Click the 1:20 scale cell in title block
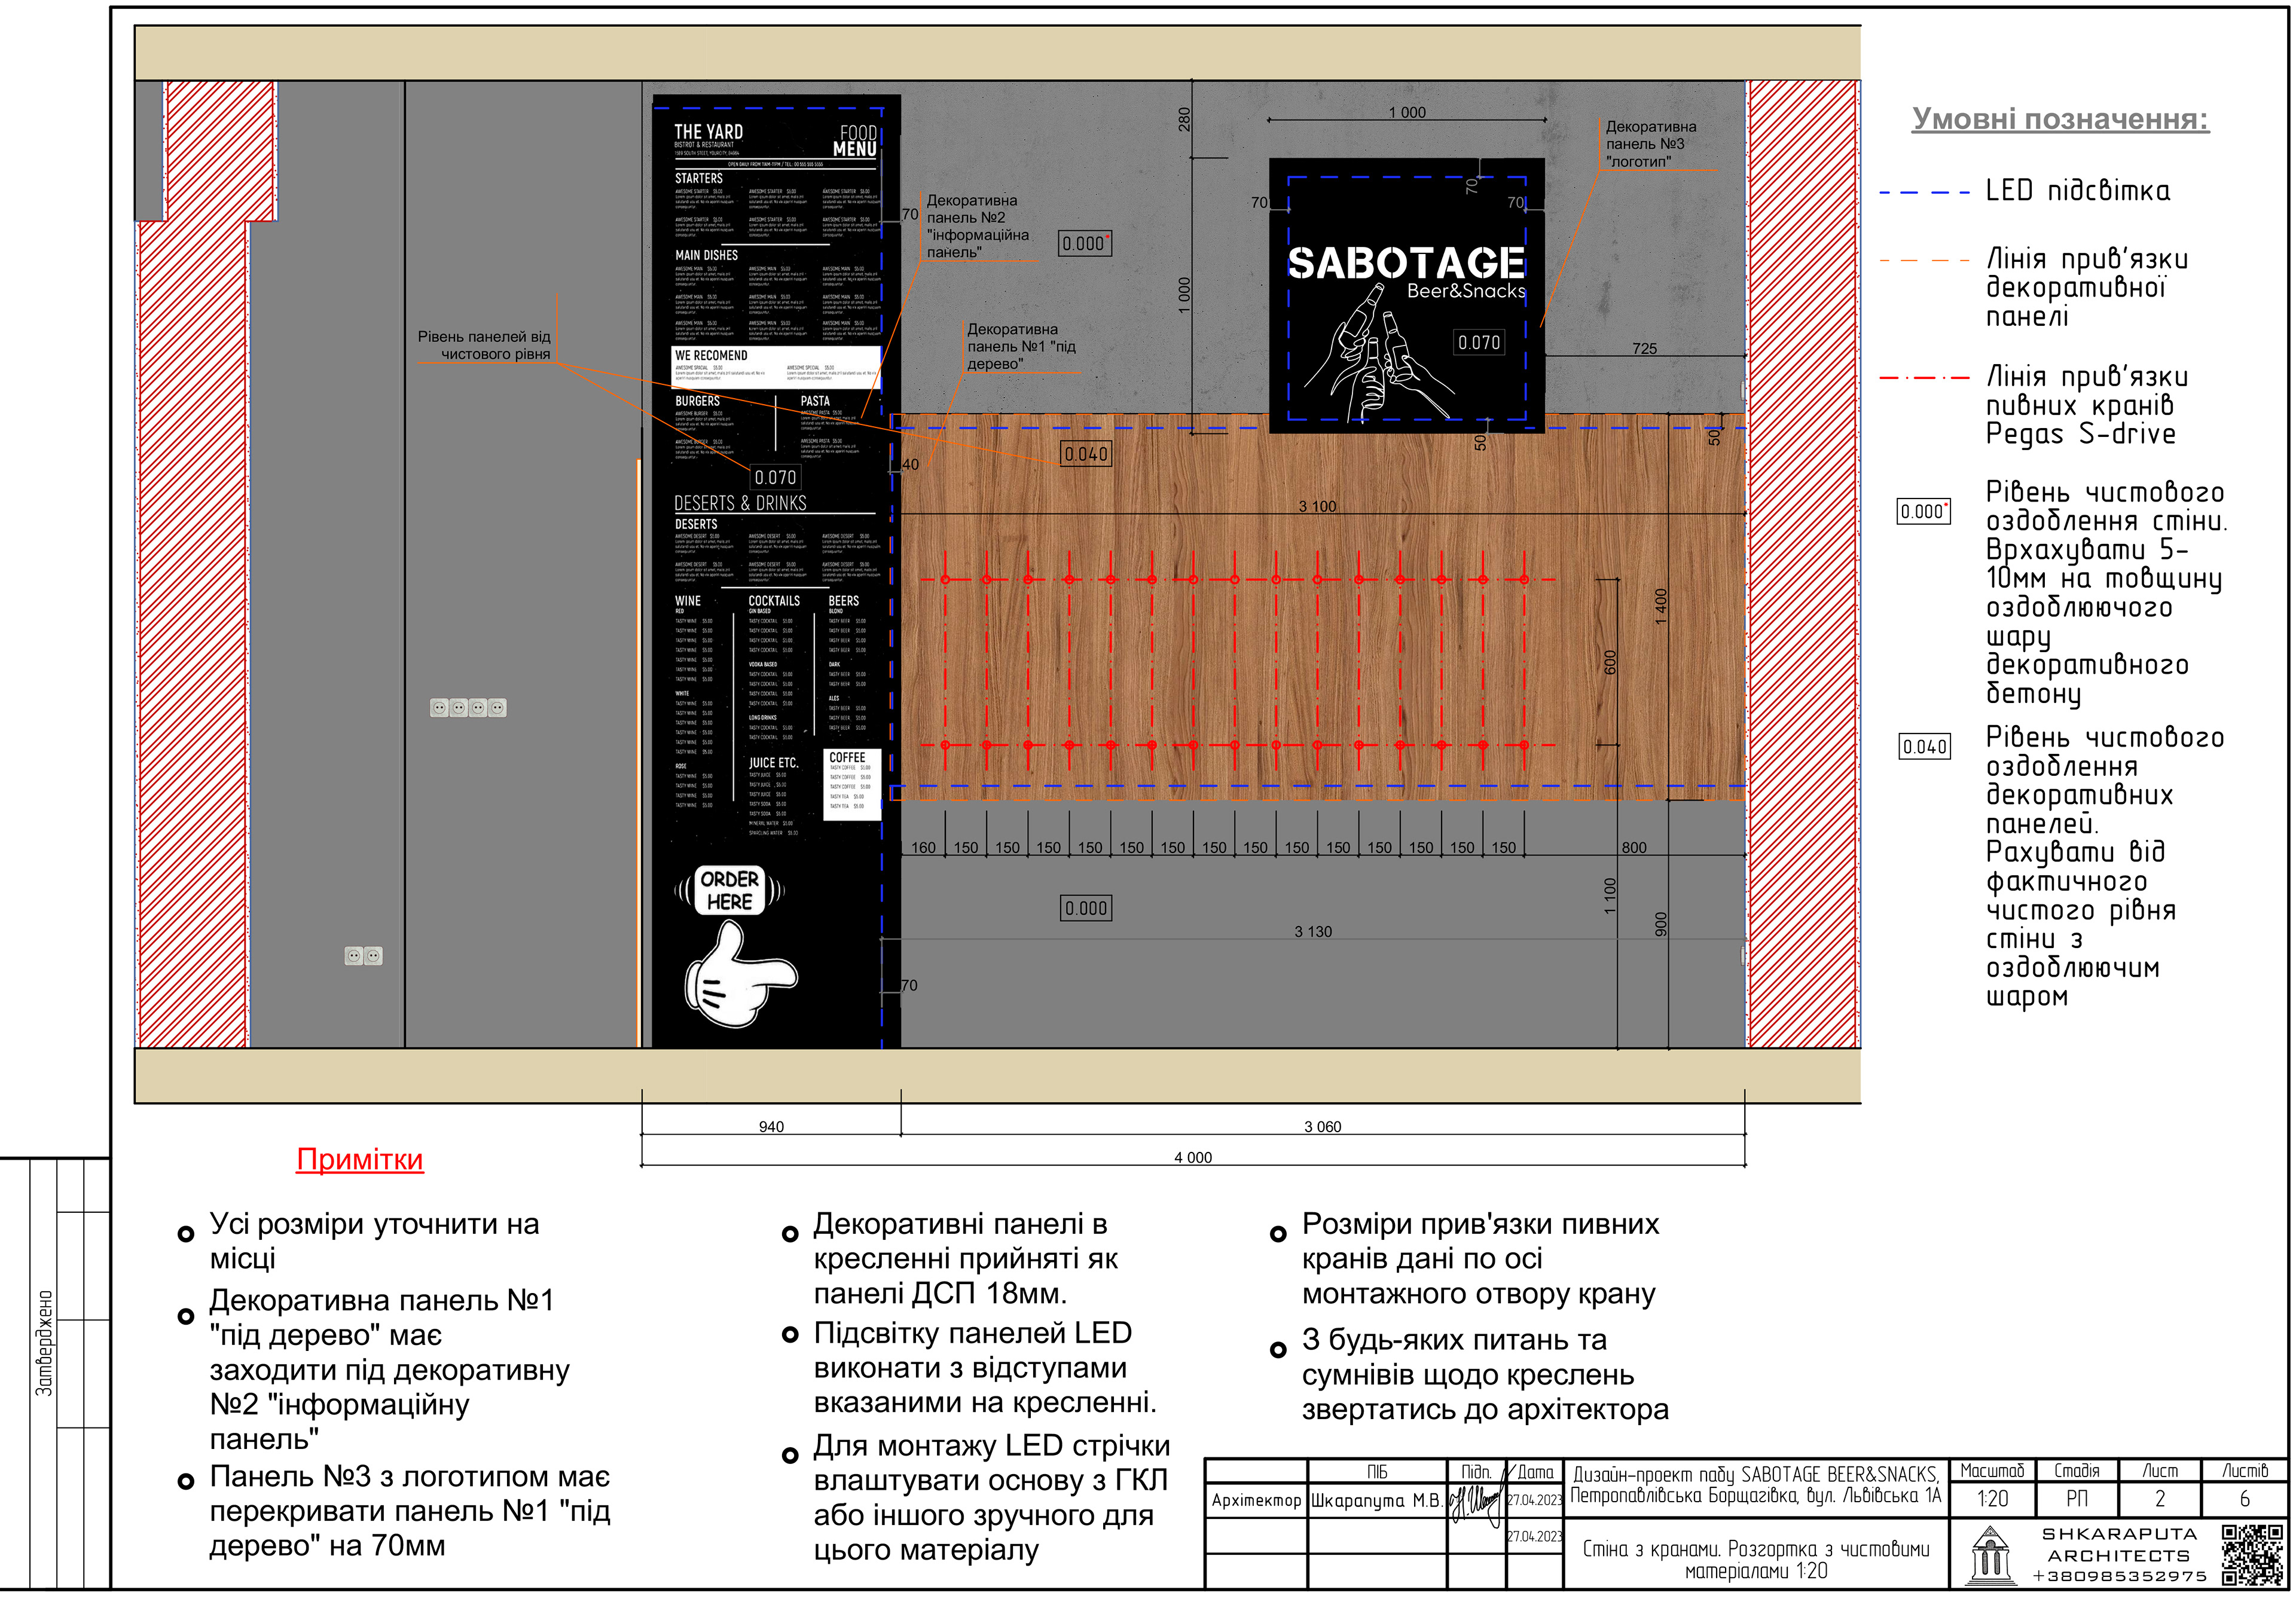The image size is (2296, 1617). click(1992, 1498)
